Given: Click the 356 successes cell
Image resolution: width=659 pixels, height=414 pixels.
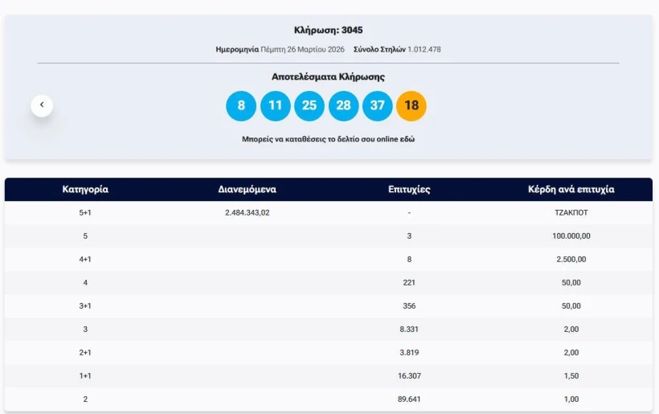Looking at the screenshot, I should [409, 306].
